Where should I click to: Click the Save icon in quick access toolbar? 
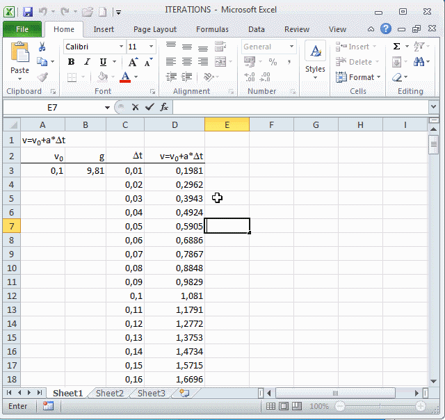coord(28,12)
